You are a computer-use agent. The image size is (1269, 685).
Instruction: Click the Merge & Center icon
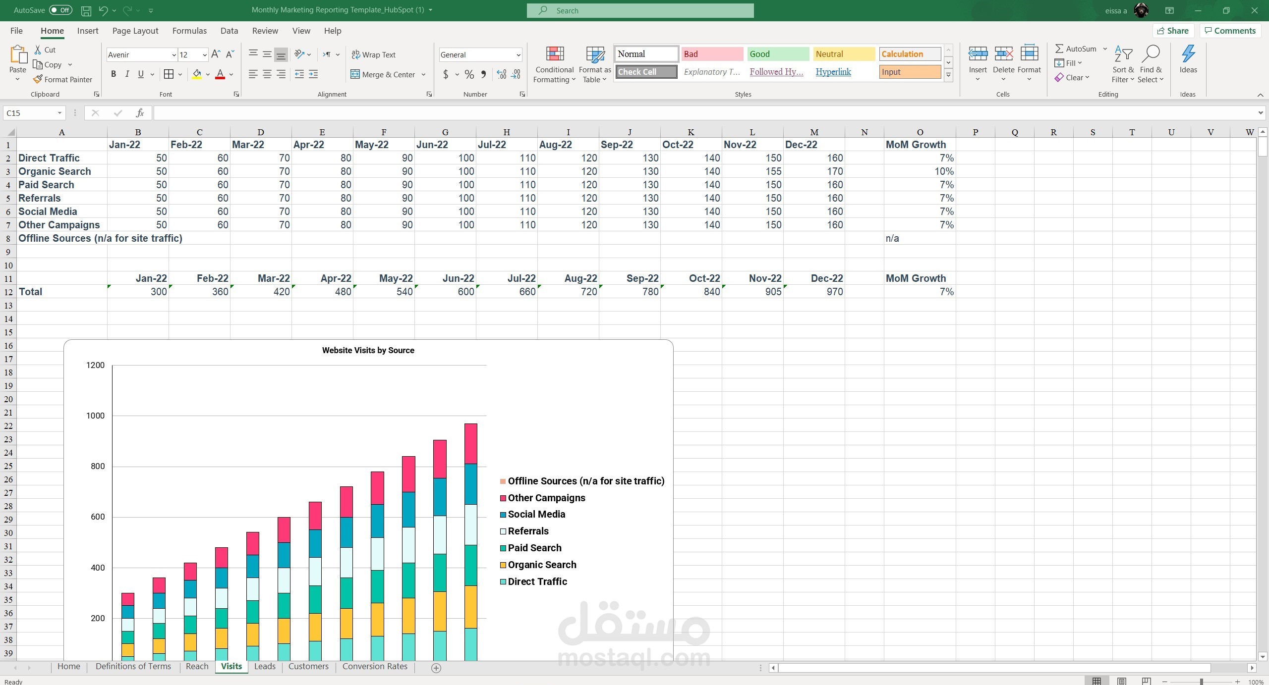point(355,74)
